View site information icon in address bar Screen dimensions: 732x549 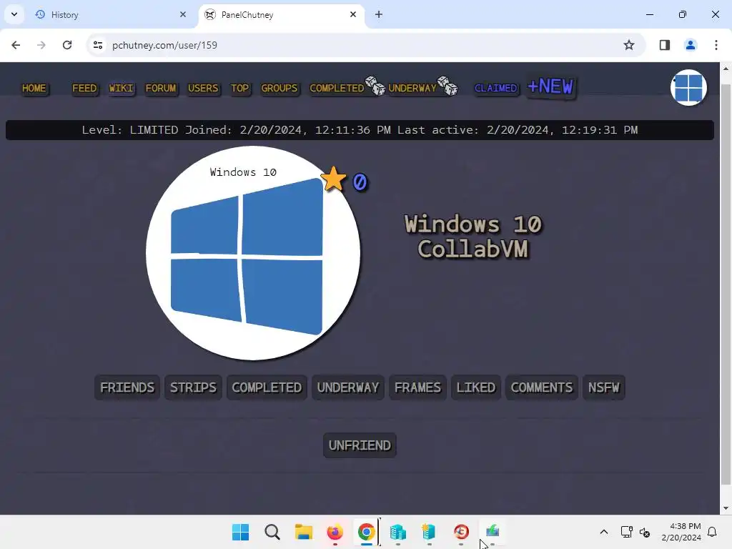click(98, 45)
